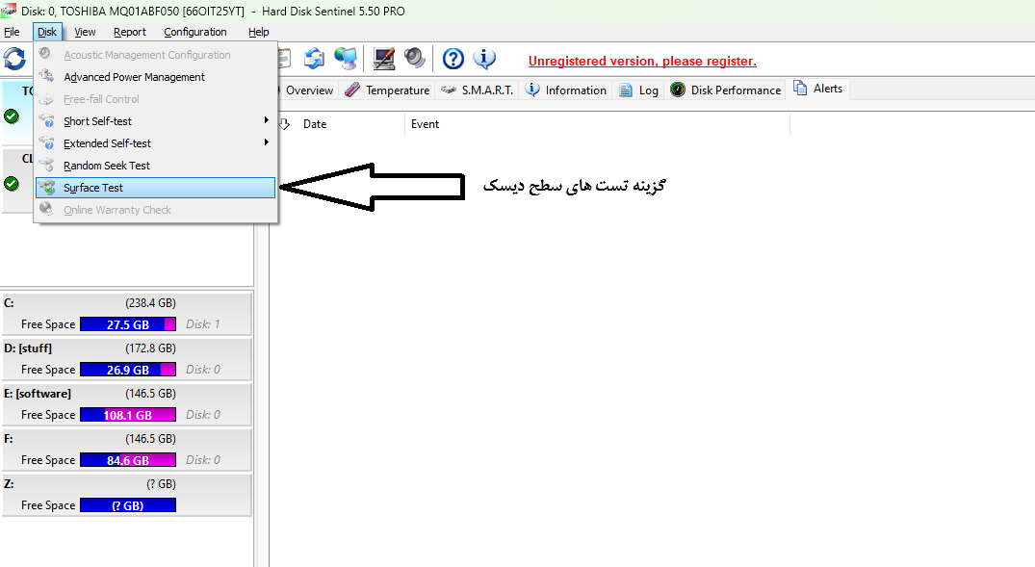Click the green check icon of the second disk
The width and height of the screenshot is (1035, 567).
(12, 184)
